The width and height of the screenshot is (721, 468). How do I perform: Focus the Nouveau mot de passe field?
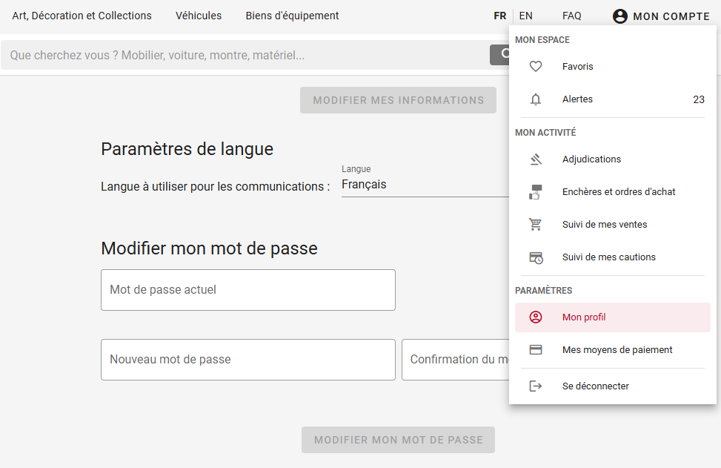coord(248,360)
